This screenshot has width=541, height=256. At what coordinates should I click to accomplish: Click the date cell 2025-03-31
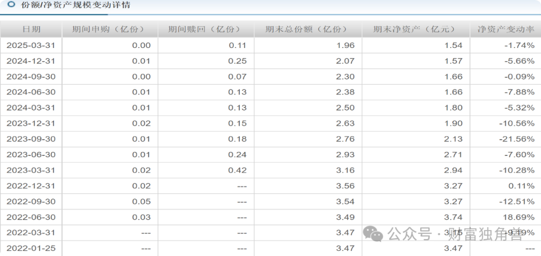31,45
